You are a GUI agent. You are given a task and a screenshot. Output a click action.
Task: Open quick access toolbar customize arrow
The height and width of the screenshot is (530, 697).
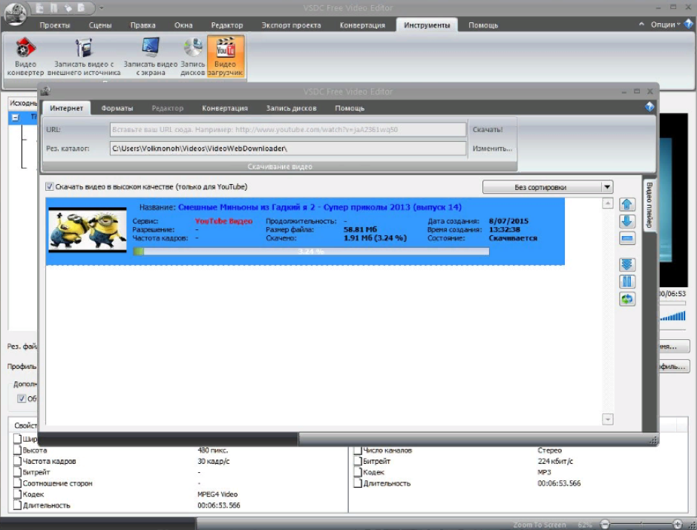pyautogui.click(x=102, y=8)
